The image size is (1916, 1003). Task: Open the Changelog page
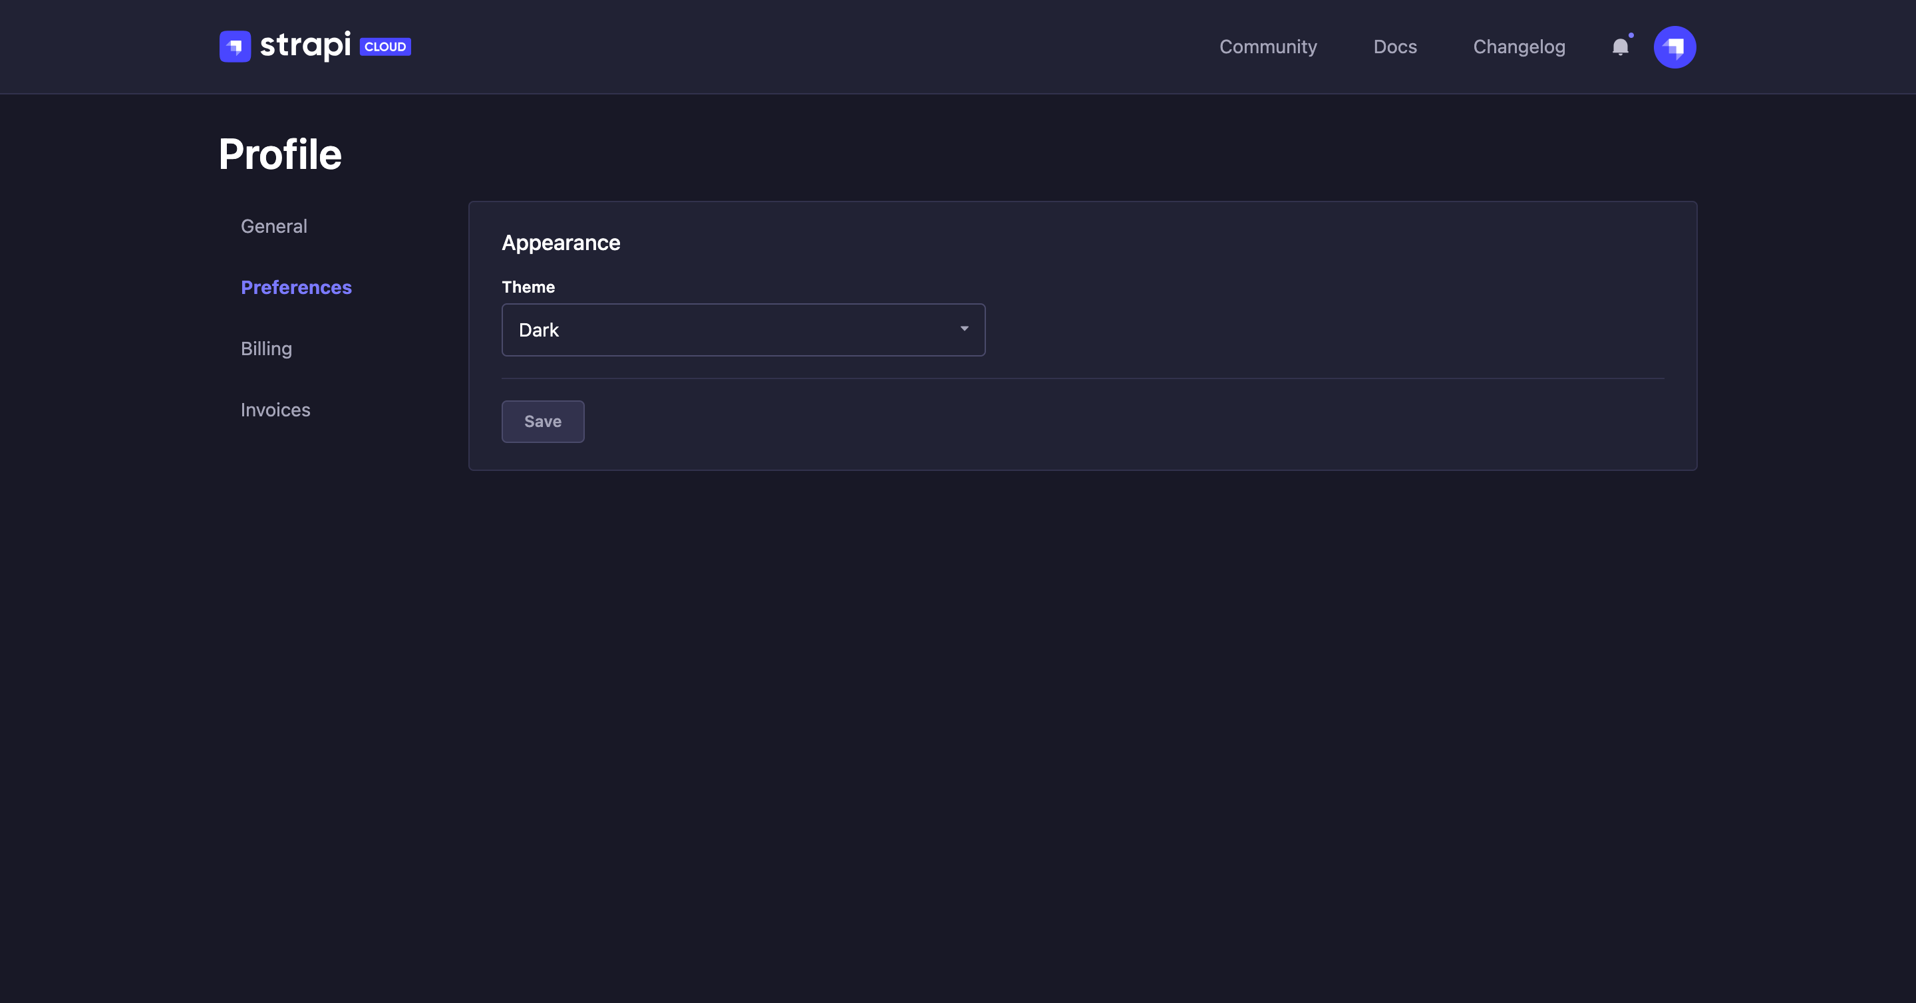tap(1519, 46)
